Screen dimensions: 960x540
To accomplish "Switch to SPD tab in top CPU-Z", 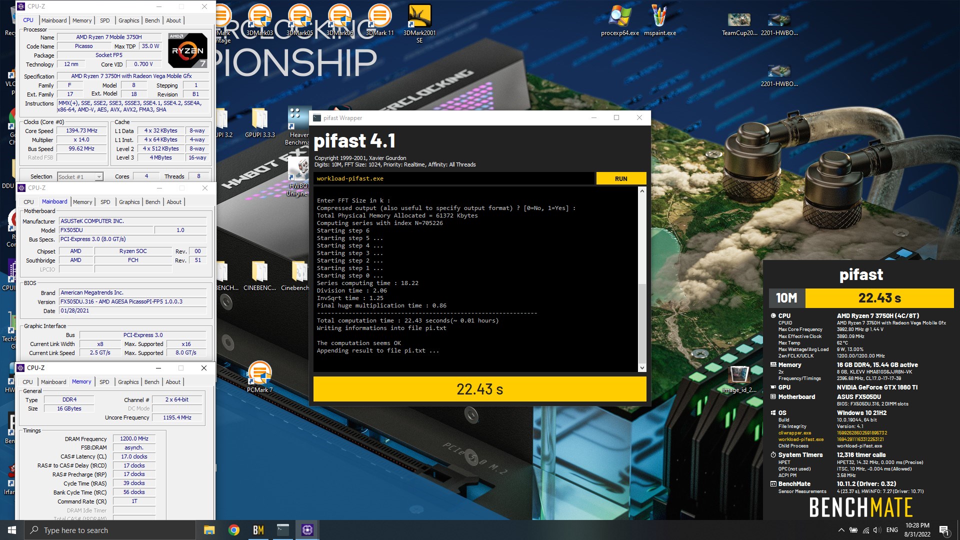I will coord(104,20).
